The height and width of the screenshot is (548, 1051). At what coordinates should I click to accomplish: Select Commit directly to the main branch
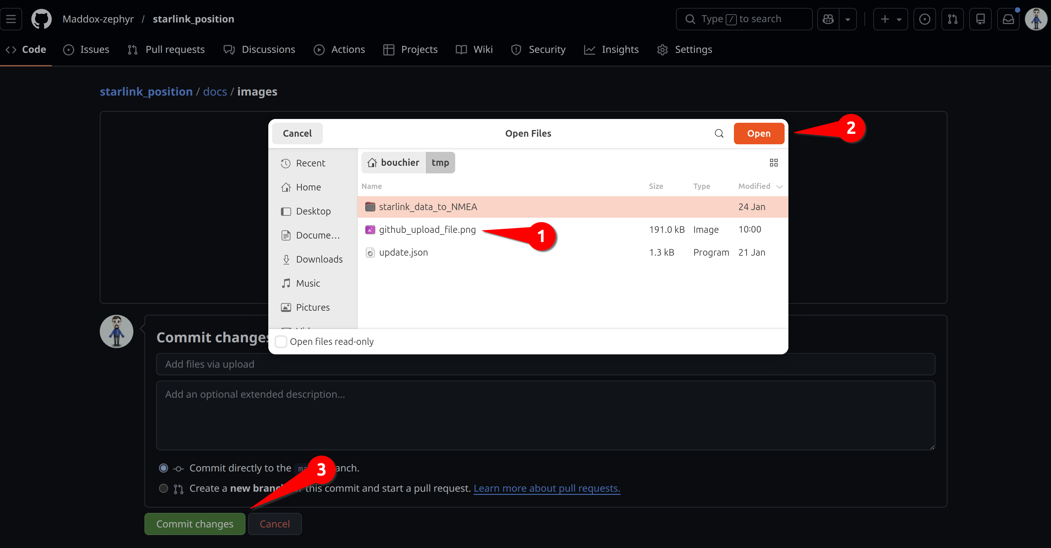164,468
